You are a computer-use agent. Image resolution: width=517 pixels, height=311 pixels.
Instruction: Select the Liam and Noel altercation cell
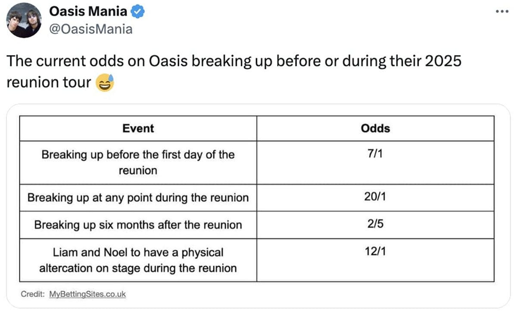coord(138,260)
